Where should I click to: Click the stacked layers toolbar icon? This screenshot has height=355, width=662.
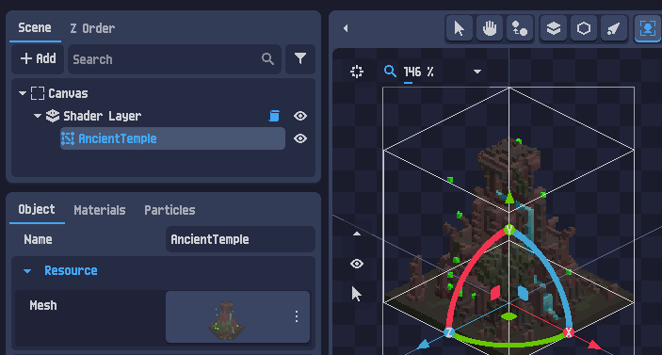click(554, 28)
